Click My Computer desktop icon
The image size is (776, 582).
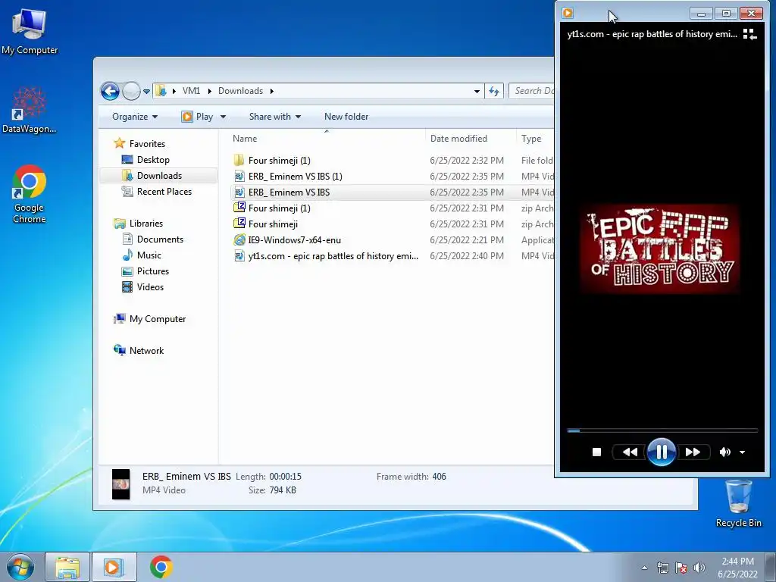click(x=30, y=30)
